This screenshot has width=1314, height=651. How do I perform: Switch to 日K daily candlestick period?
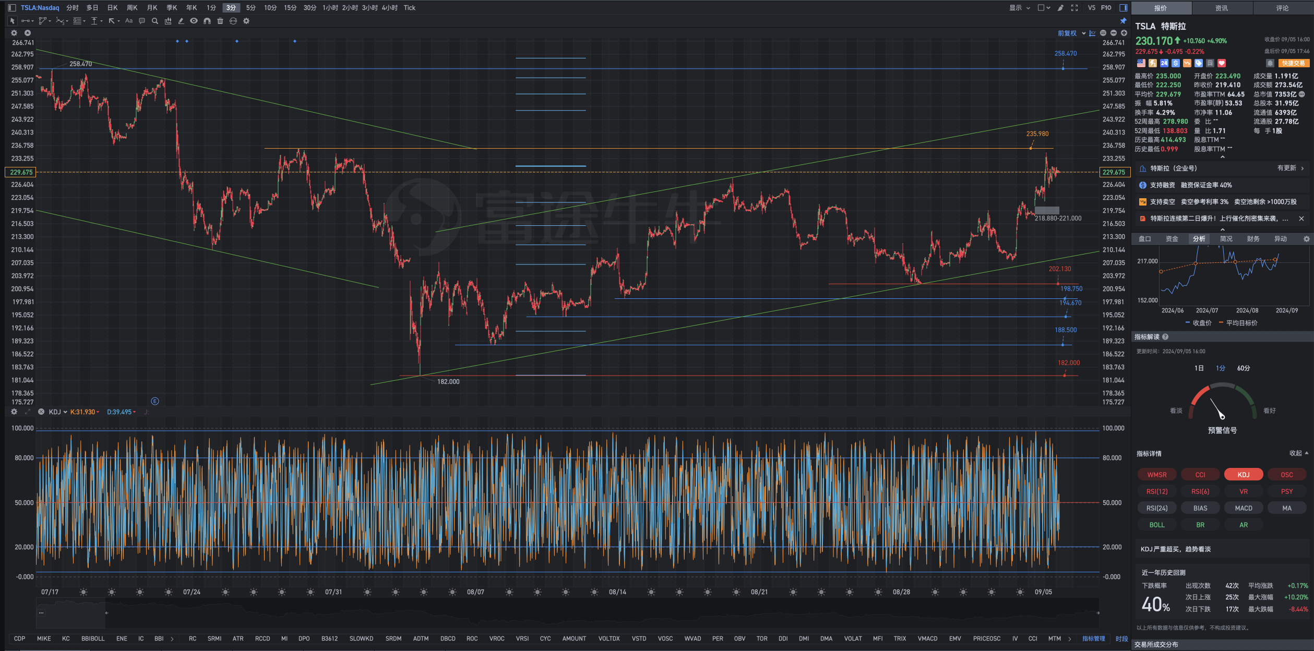coord(112,8)
